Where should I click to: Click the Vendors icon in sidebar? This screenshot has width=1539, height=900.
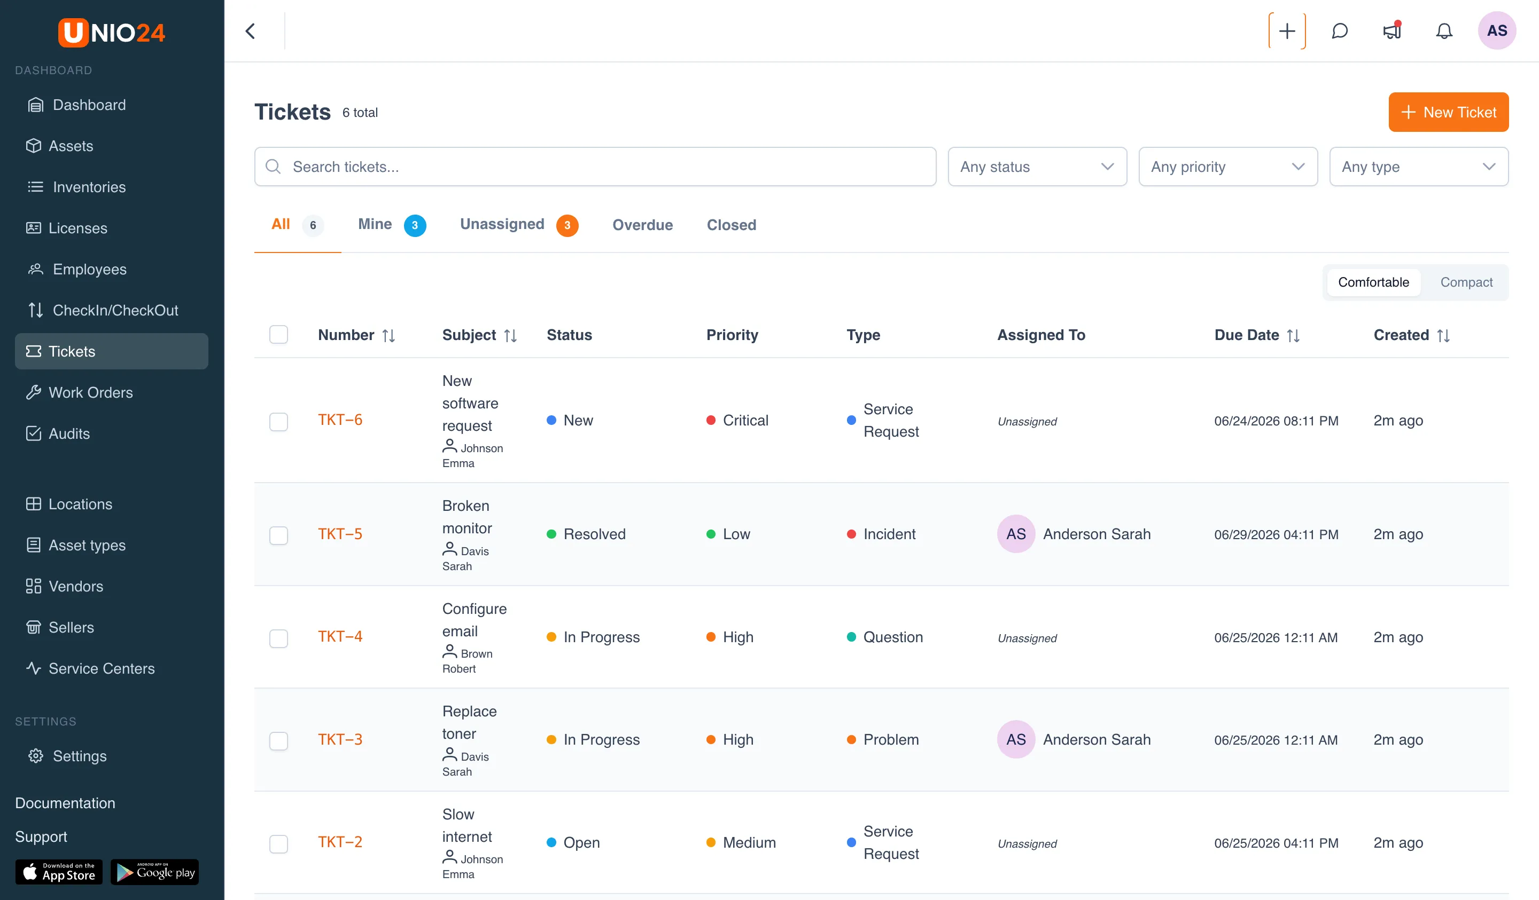tap(34, 586)
